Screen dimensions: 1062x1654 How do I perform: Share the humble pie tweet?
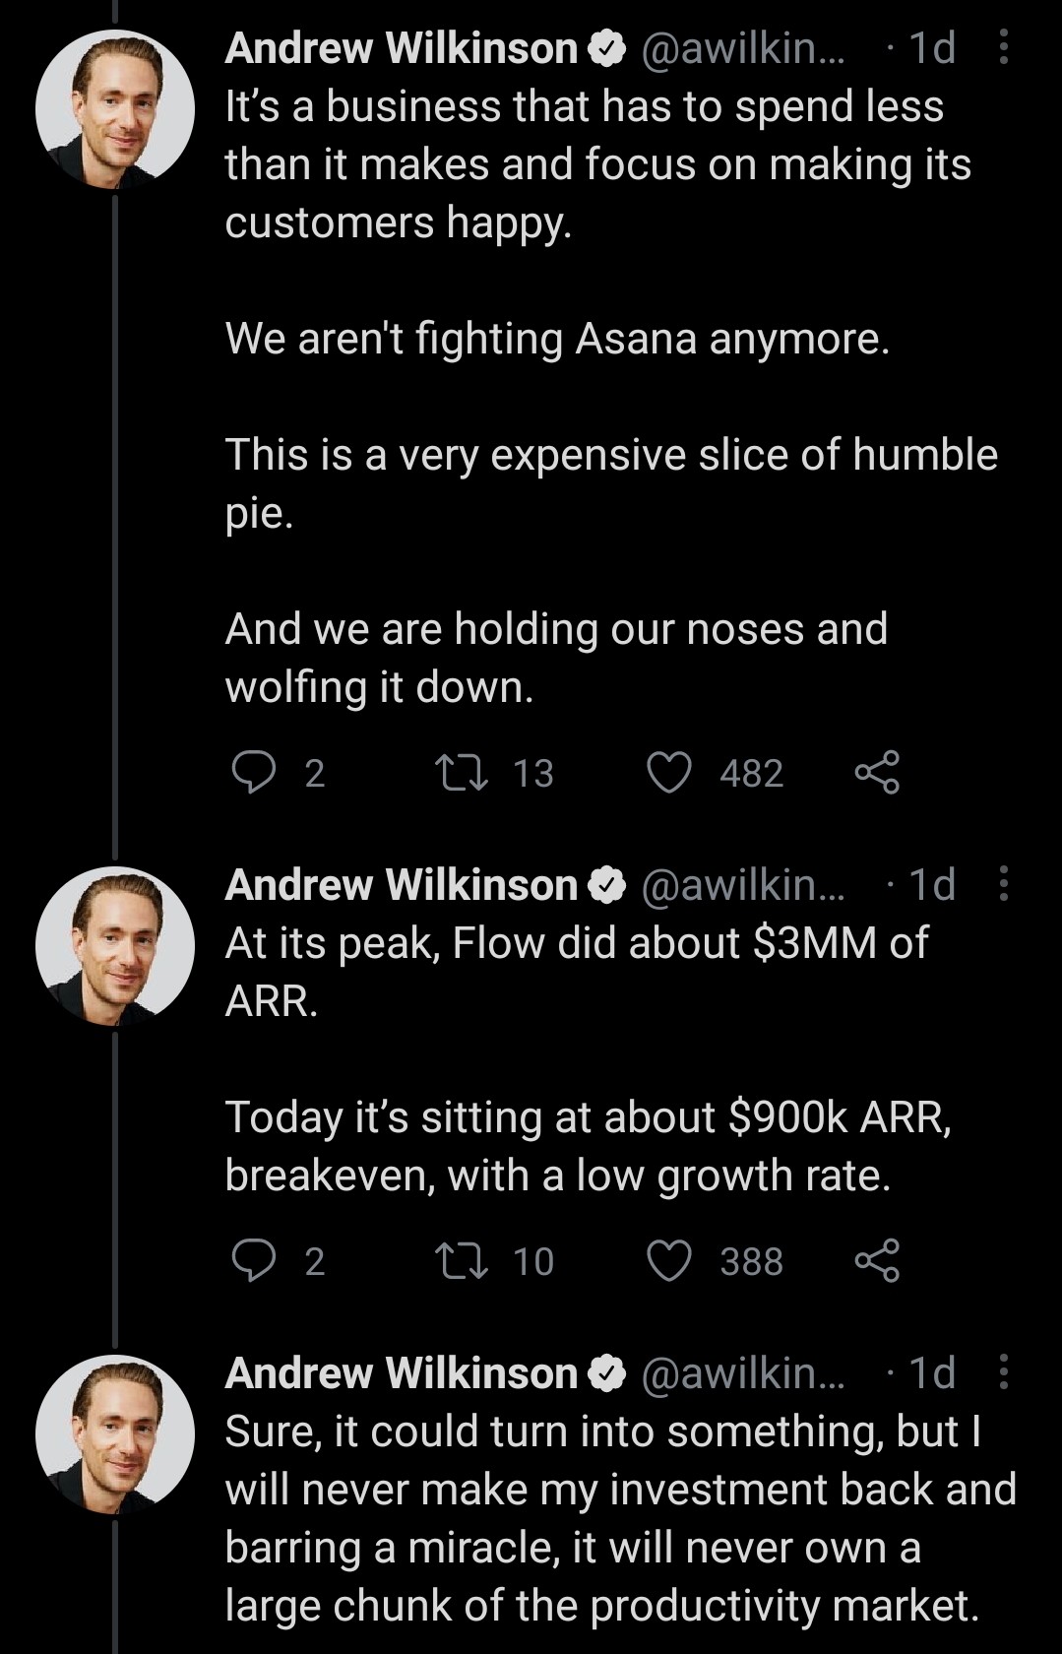[877, 773]
